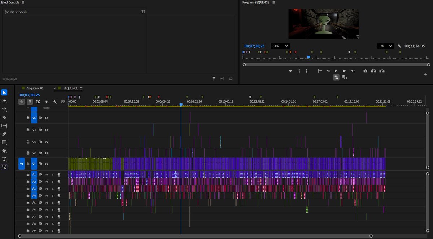This screenshot has height=239, width=433.
Task: Open the Button Editor plus icon
Action: point(425,74)
